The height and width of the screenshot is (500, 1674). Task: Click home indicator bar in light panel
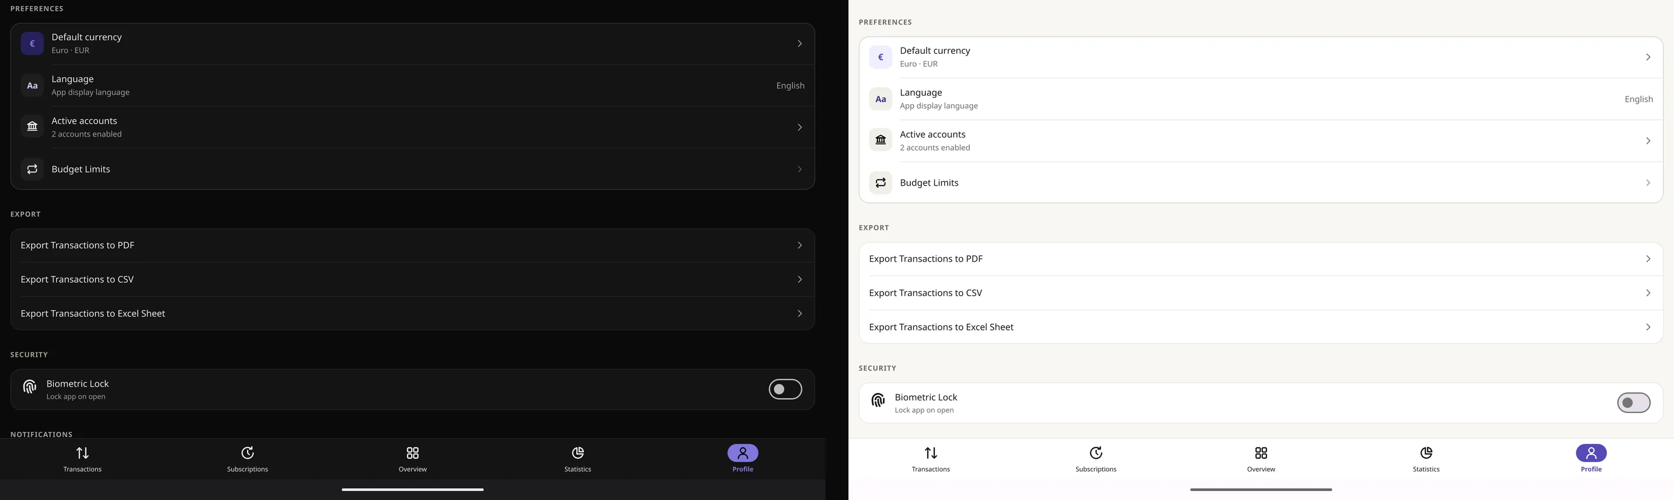point(1261,490)
